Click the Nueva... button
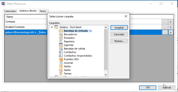 tap(119, 41)
